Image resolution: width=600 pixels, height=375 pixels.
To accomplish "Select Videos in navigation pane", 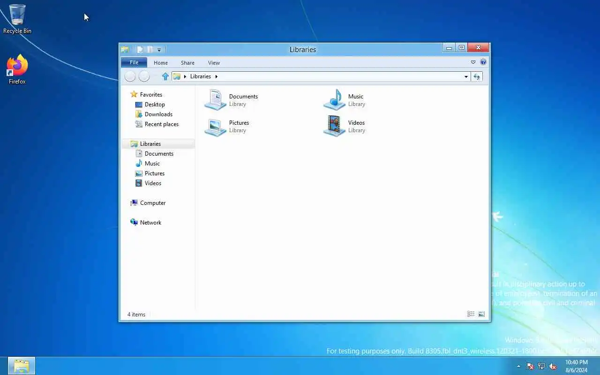I will pyautogui.click(x=153, y=183).
